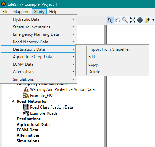
Task: Close the Study menu
Action: (x=39, y=12)
